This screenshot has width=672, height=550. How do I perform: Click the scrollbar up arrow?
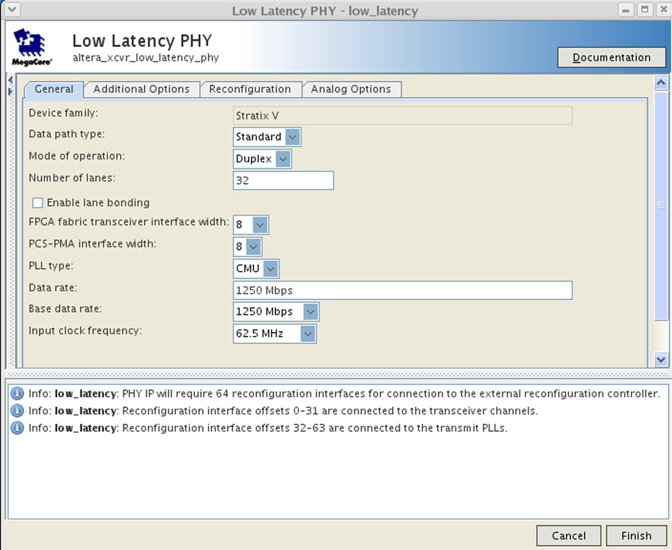pyautogui.click(x=661, y=83)
